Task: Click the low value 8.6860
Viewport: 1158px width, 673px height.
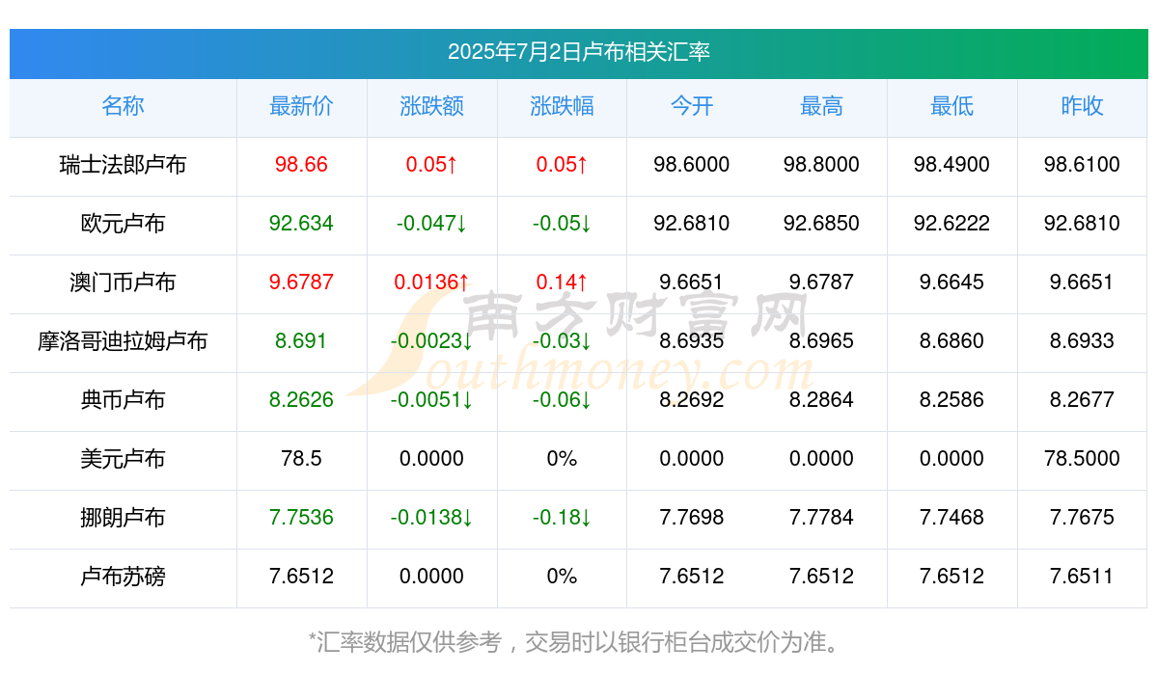Action: tap(951, 341)
